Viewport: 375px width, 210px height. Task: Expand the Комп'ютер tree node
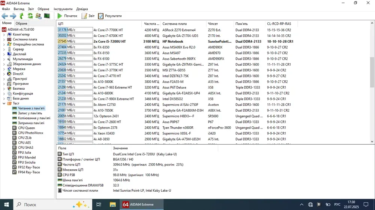coord(4,34)
